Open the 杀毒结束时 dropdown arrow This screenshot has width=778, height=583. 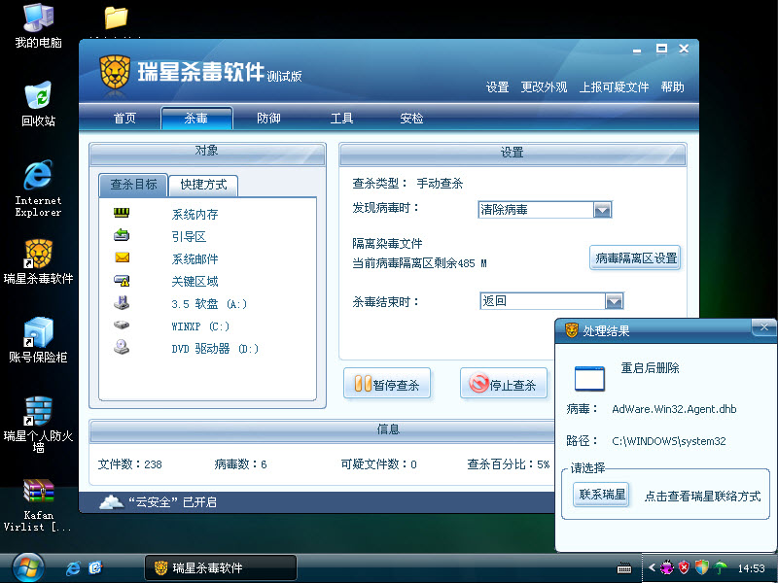coord(615,301)
